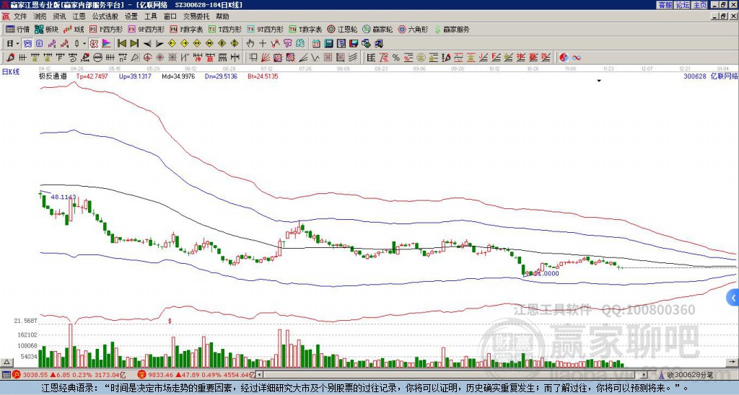Click the 极反通道 indicator label
The height and width of the screenshot is (395, 739).
coord(53,76)
